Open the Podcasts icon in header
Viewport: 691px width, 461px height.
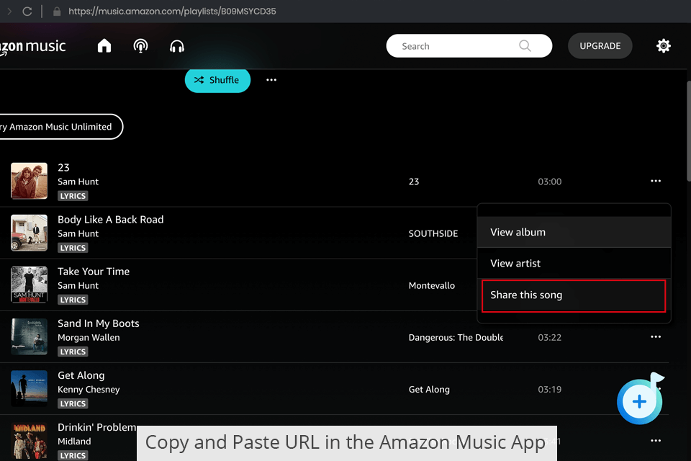coord(140,46)
